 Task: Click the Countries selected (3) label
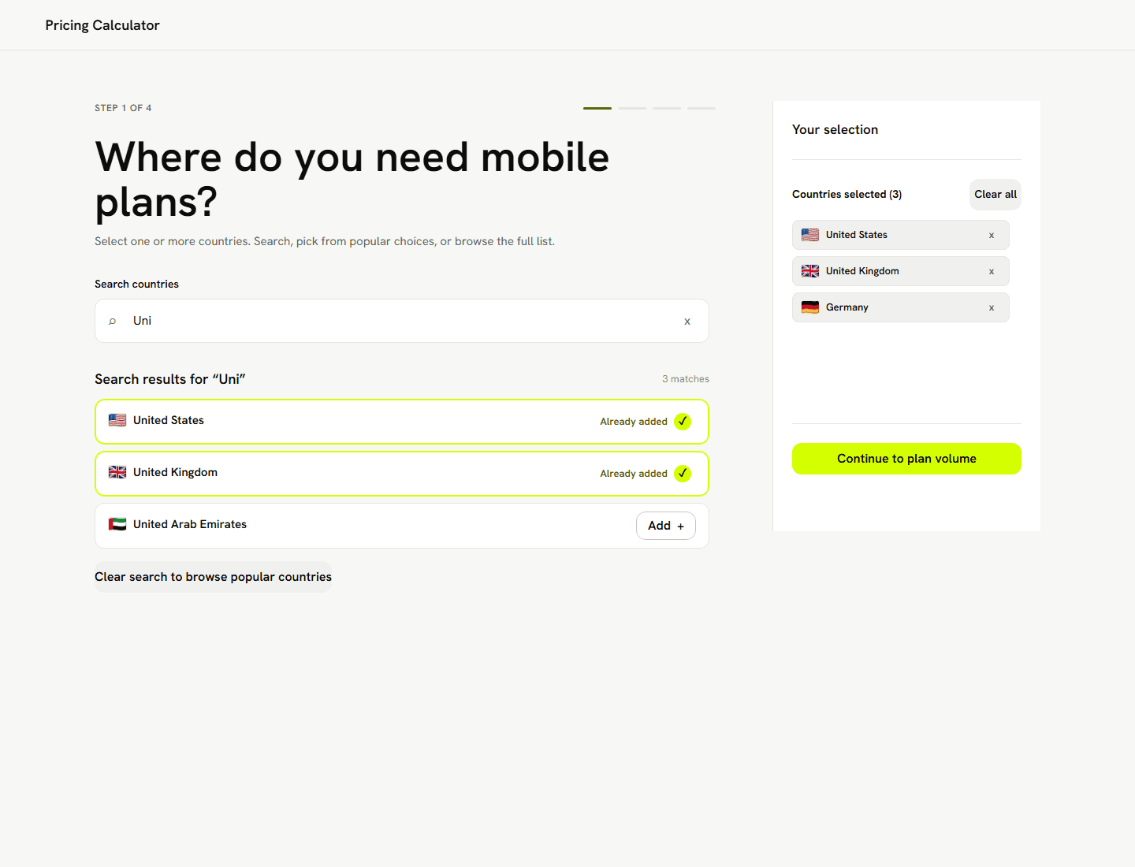tap(847, 195)
